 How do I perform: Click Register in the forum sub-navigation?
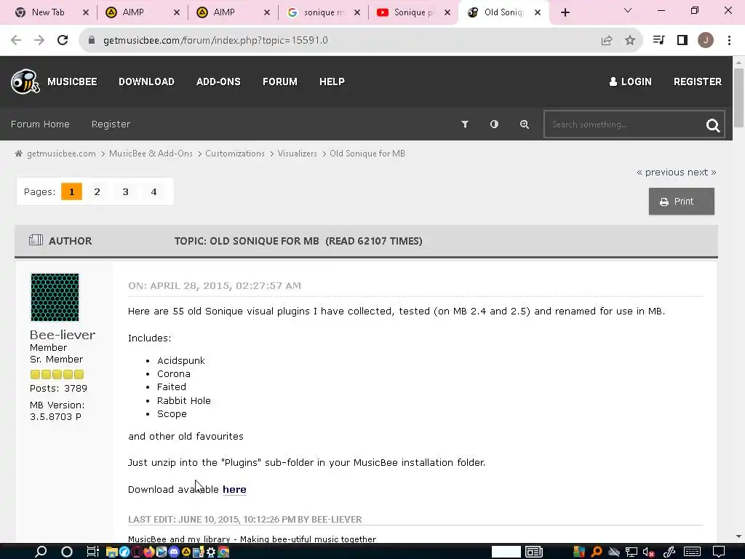click(111, 124)
